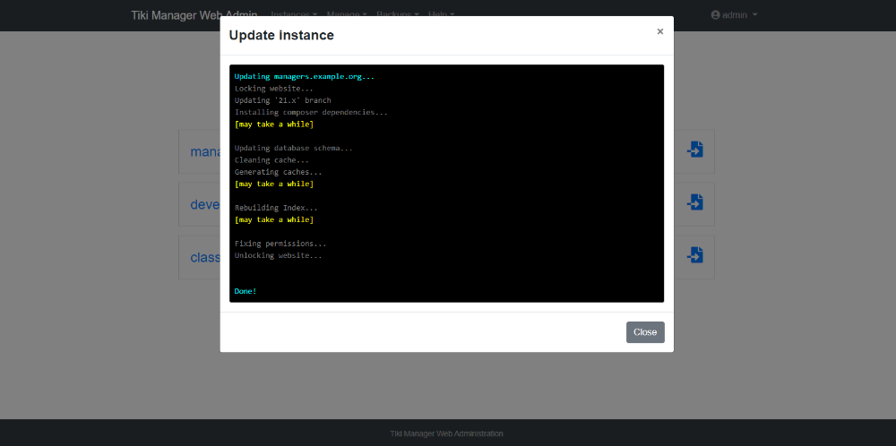Expand the Backups menu
The image size is (896, 446).
click(x=398, y=14)
